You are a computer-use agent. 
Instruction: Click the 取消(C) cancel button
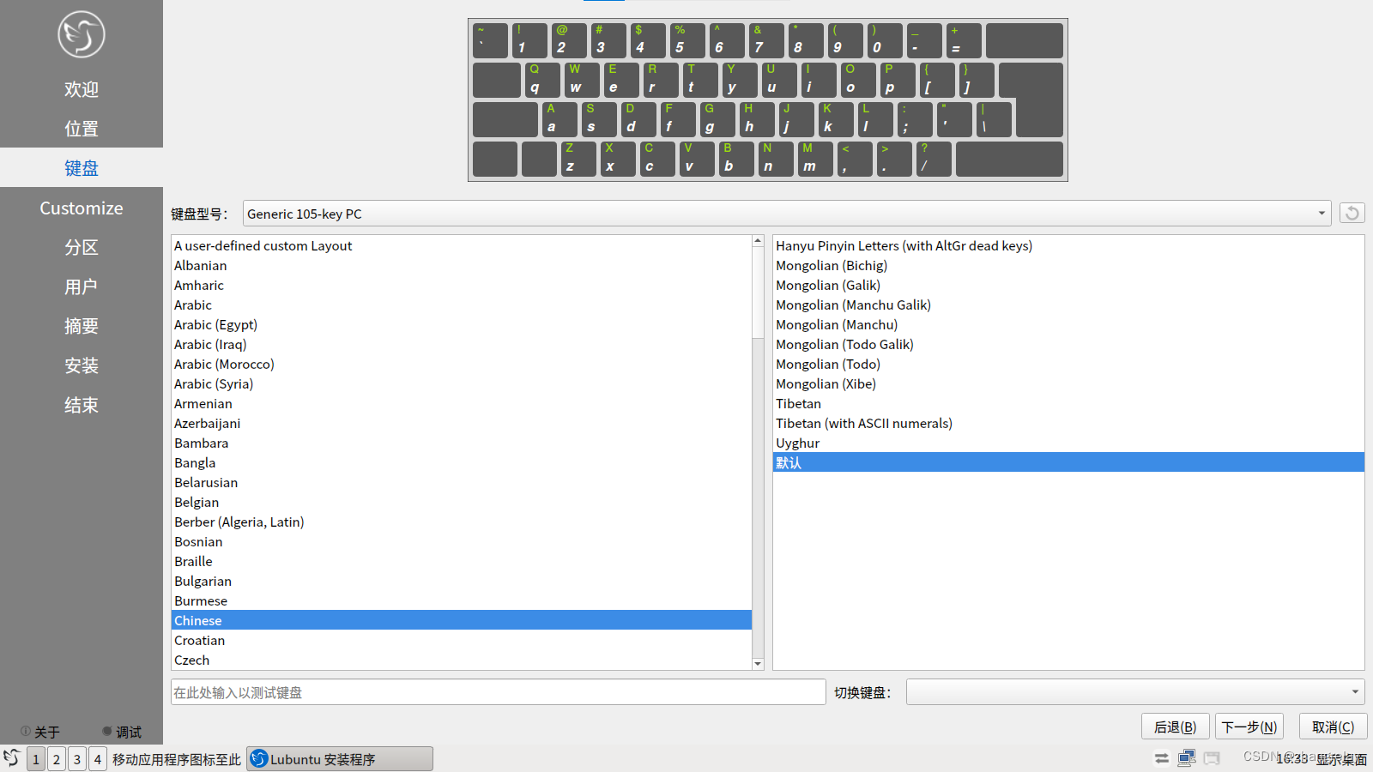click(1333, 727)
